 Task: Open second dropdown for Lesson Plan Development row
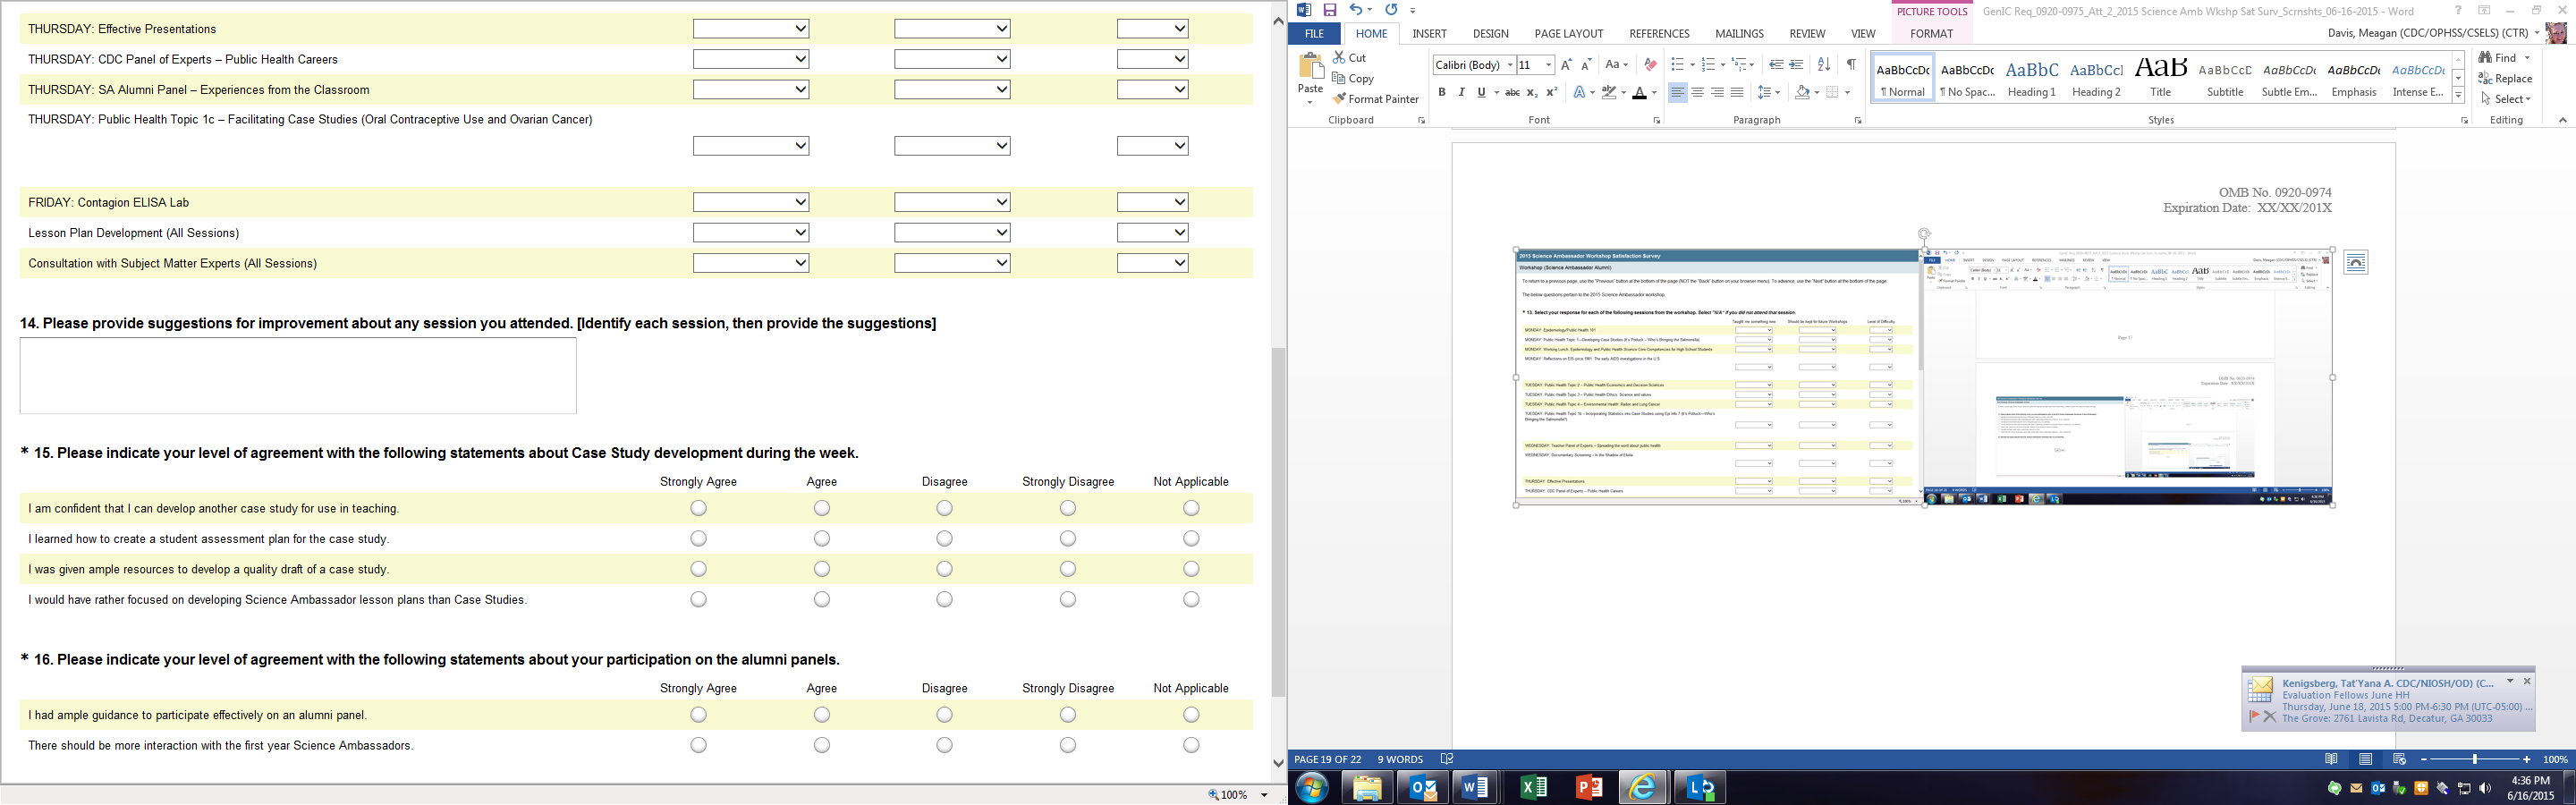pyautogui.click(x=952, y=233)
